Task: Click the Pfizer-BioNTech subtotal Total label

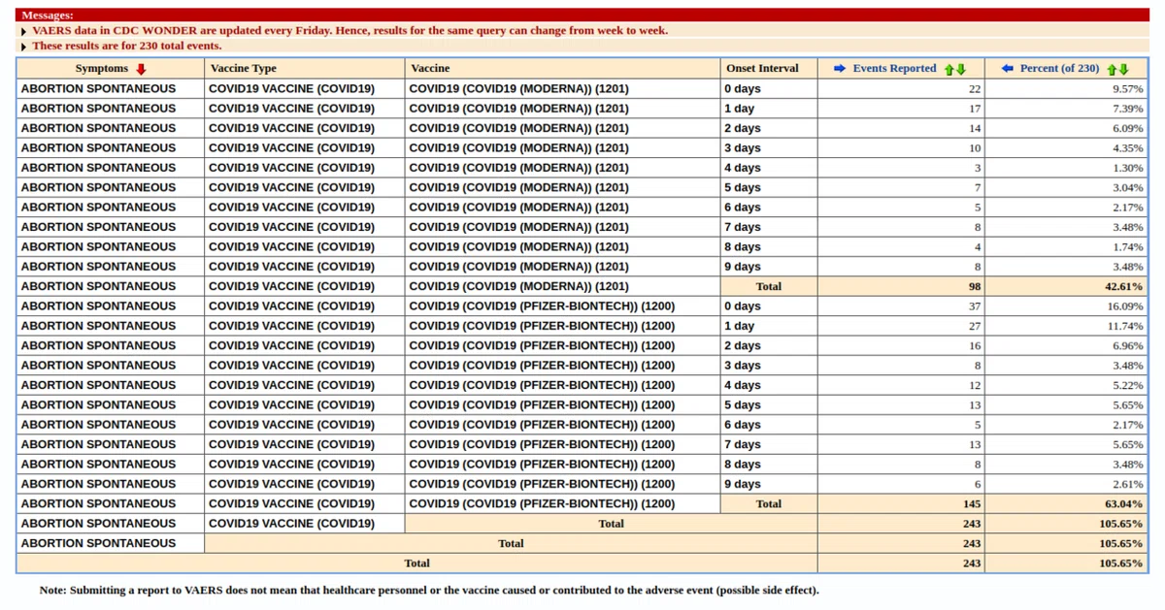Action: click(769, 503)
